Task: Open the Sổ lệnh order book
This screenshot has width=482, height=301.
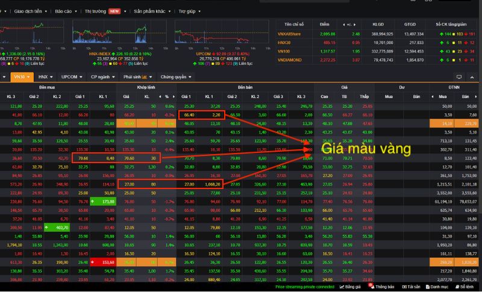Action: (x=466, y=287)
